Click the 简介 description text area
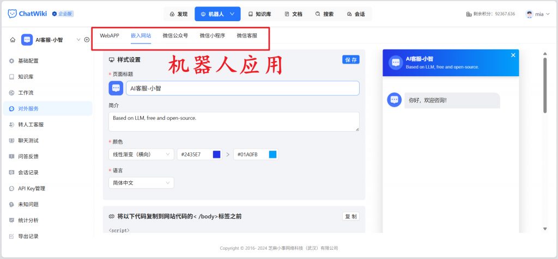Image resolution: width=558 pixels, height=259 pixels. pos(234,121)
